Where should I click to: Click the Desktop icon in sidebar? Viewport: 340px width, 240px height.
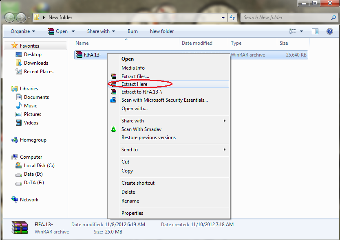coord(19,55)
